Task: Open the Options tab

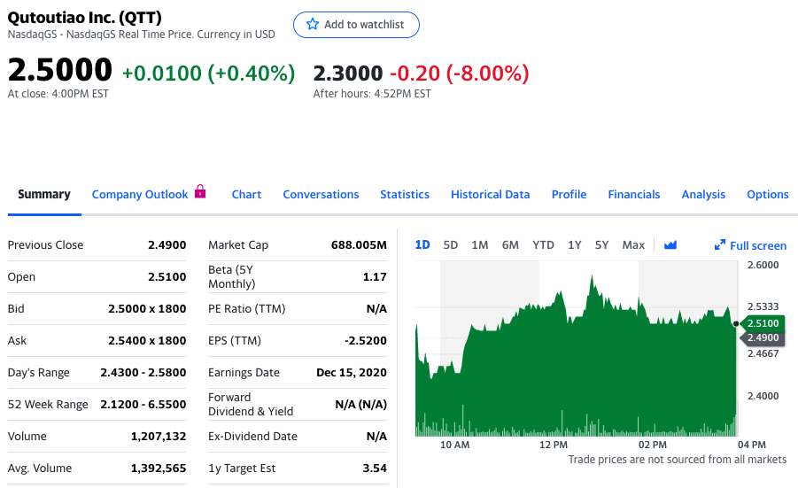Action: click(x=768, y=194)
